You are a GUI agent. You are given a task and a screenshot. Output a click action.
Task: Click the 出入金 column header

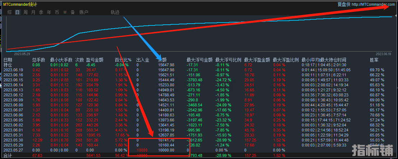[143, 60]
